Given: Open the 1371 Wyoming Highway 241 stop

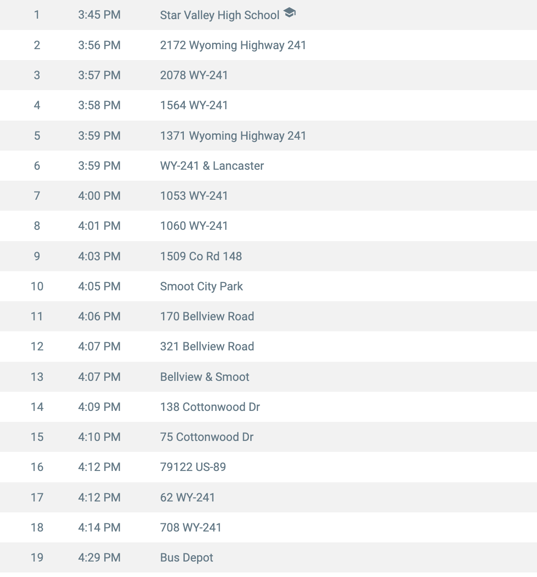Looking at the screenshot, I should (268, 136).
